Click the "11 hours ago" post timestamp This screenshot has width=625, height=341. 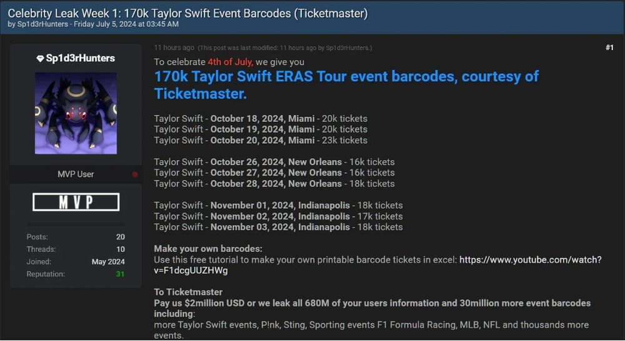click(174, 48)
